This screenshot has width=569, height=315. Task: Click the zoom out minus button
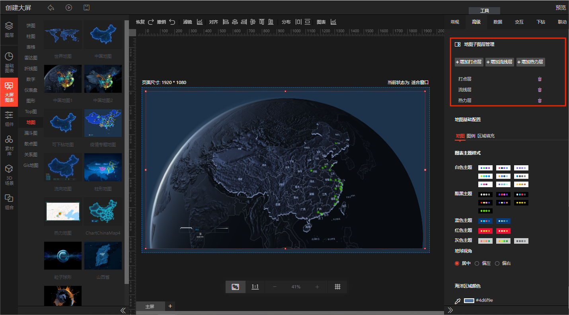click(275, 287)
